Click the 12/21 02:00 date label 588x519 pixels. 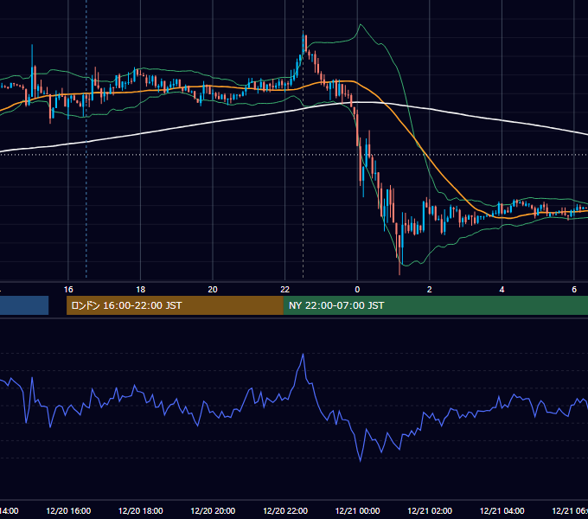coord(430,510)
